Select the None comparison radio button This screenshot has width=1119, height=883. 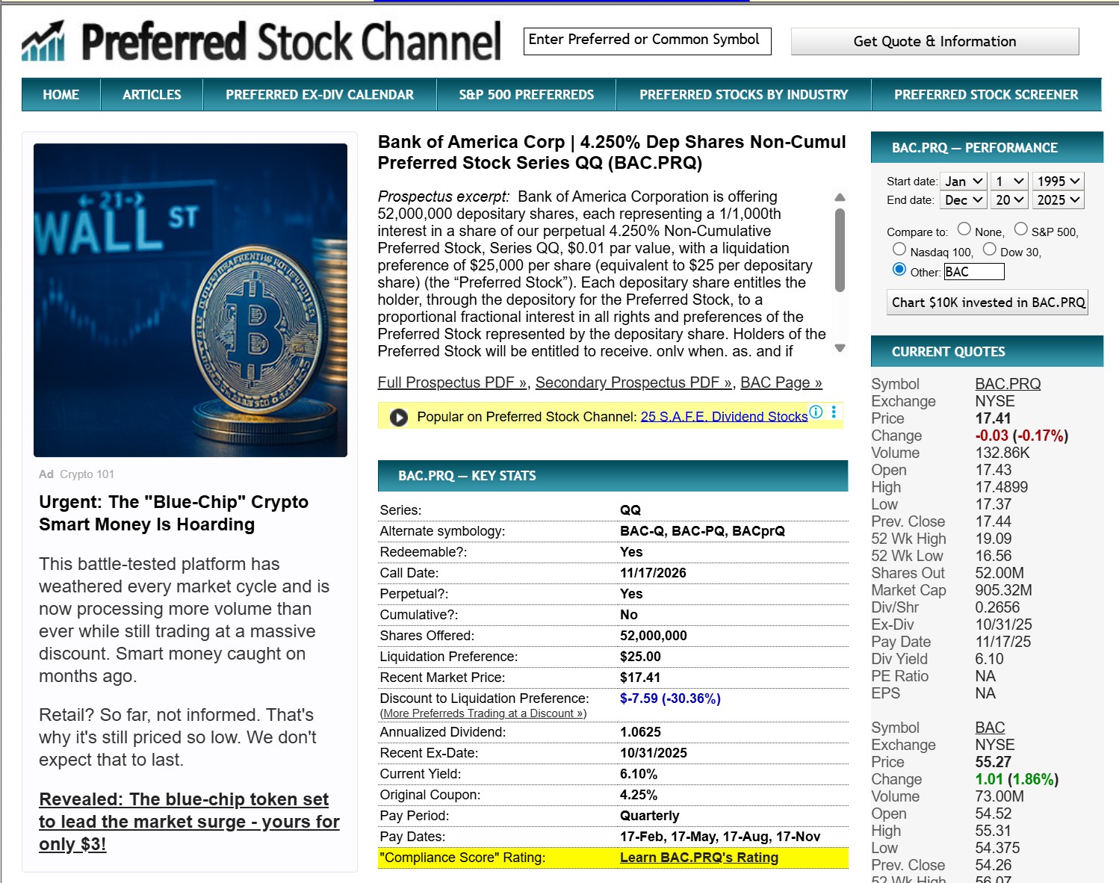point(964,229)
